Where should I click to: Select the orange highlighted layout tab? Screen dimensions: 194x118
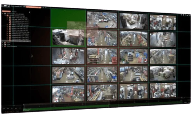pyautogui.click(x=33, y=7)
